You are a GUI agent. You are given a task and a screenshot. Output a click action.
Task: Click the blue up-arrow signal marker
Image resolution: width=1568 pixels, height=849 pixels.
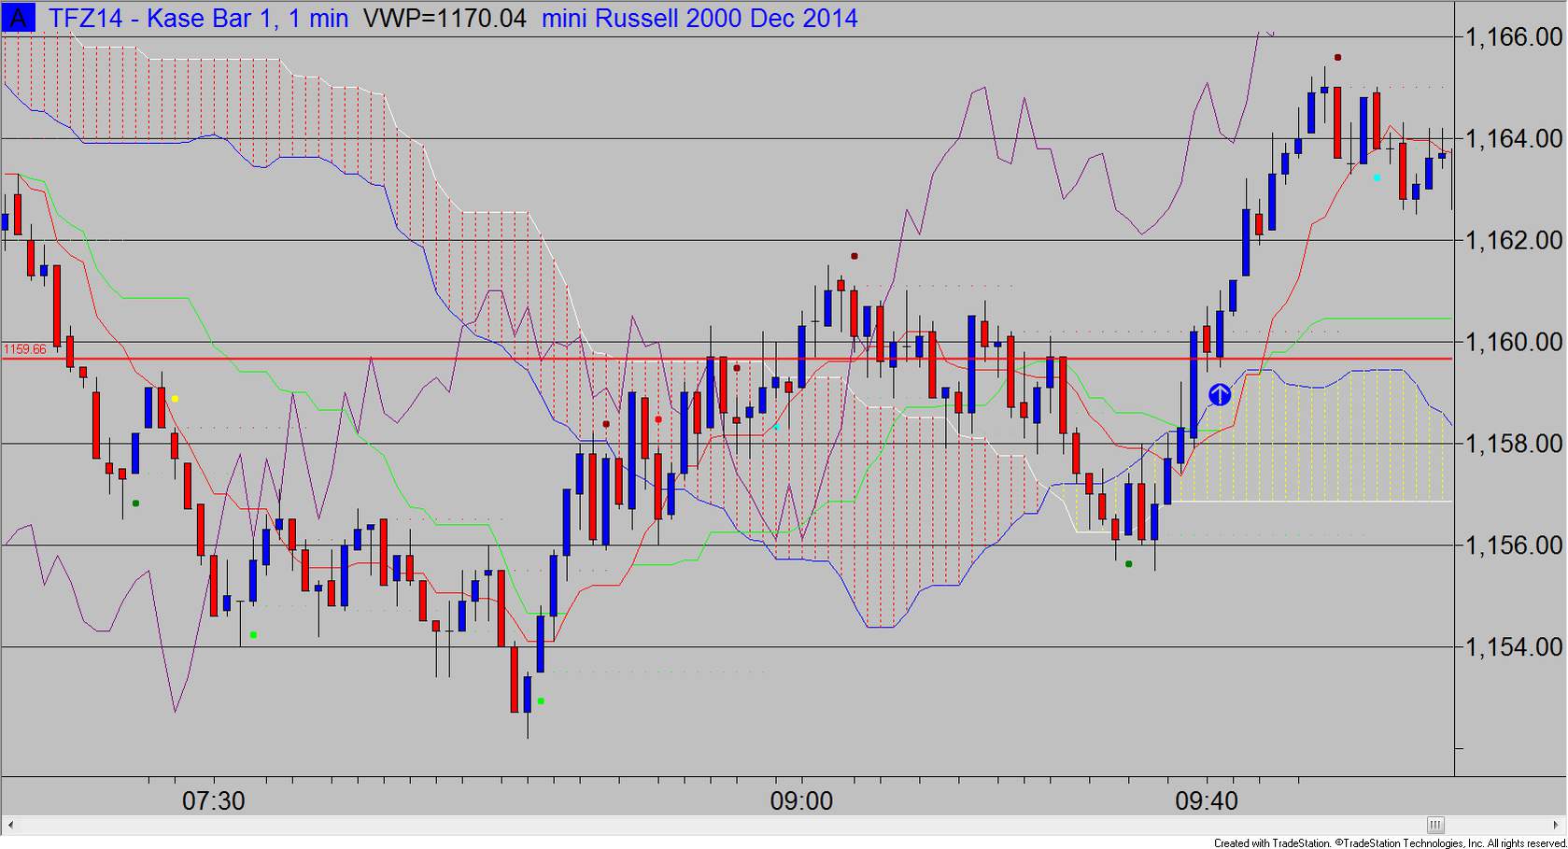click(x=1220, y=395)
